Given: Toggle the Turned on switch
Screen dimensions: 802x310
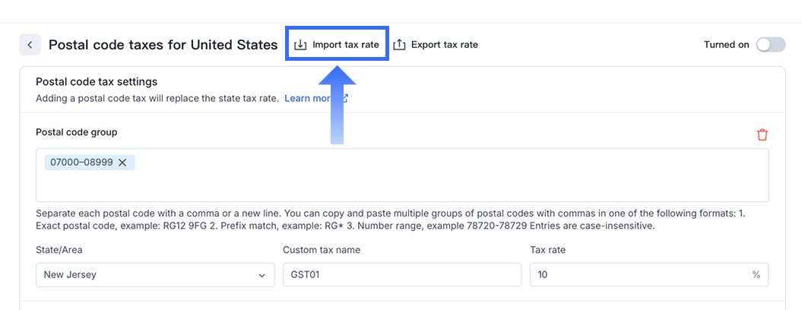Looking at the screenshot, I should 770,45.
